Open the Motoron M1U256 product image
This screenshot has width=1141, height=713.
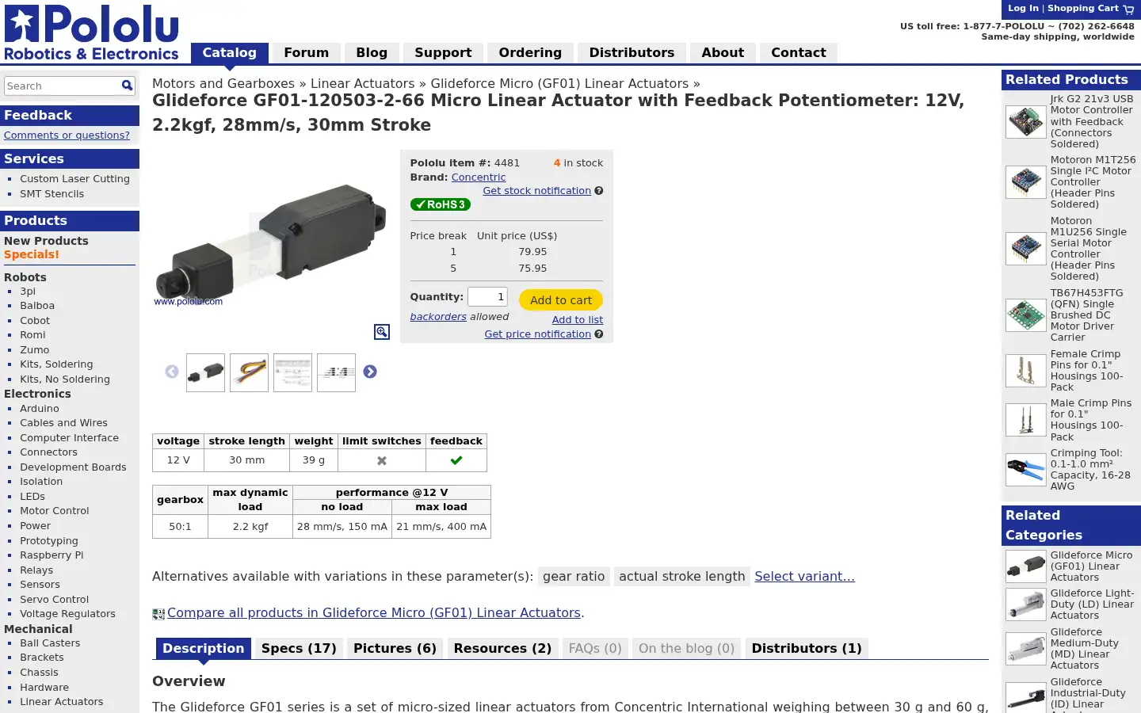tap(1026, 249)
